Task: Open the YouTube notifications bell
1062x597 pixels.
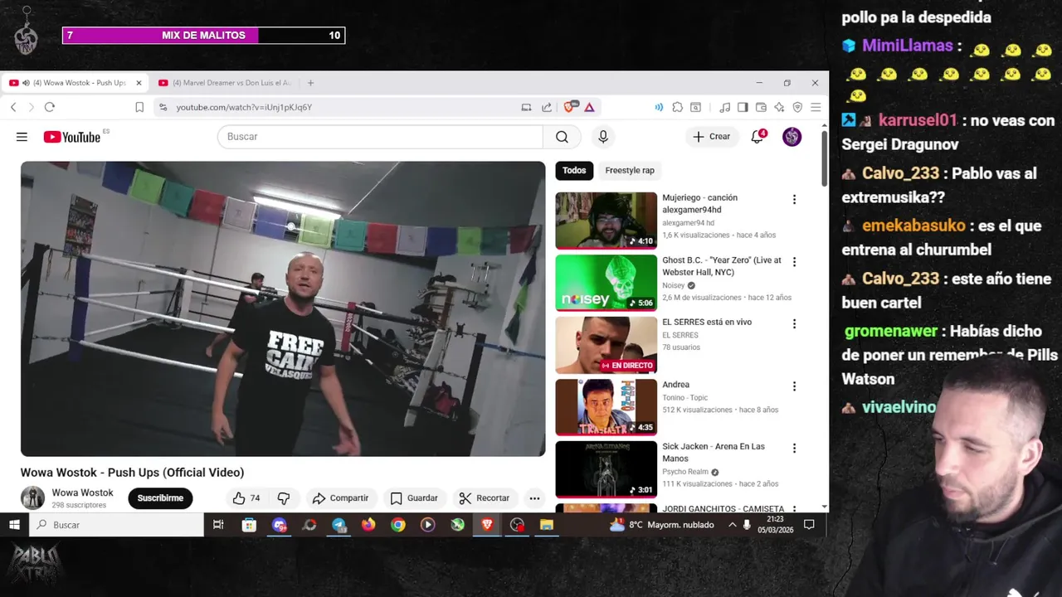Action: pyautogui.click(x=758, y=137)
